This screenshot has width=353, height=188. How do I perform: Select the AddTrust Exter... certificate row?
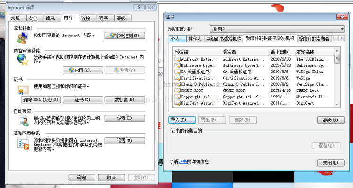[x=253, y=59]
